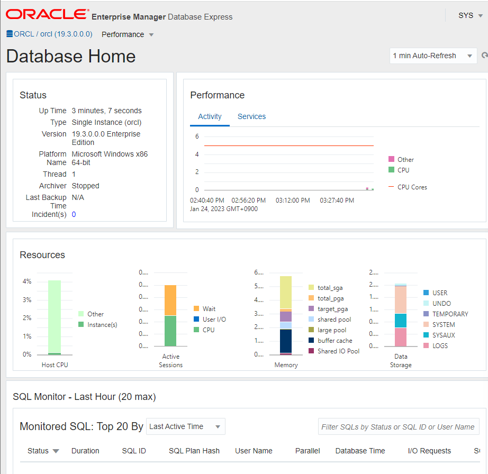488x474 pixels.
Task: Click the TEMPORARY legend swatch
Action: (426, 314)
